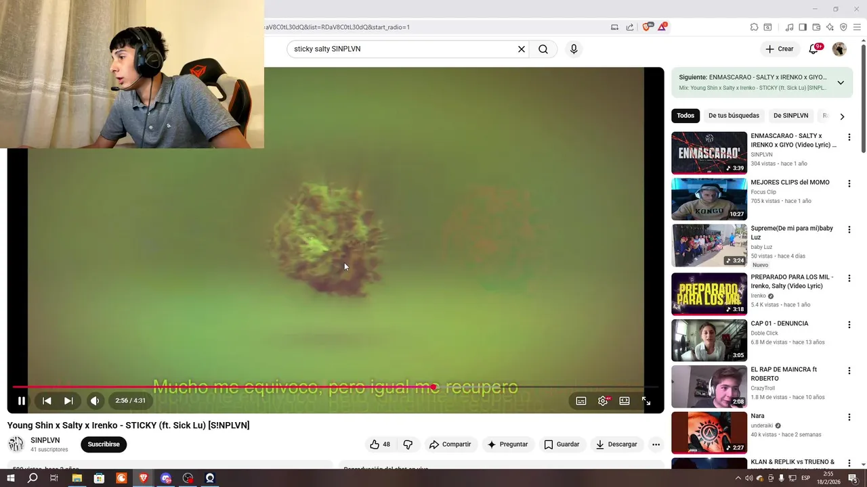Save the video with Guardar
The image size is (867, 487).
click(562, 444)
